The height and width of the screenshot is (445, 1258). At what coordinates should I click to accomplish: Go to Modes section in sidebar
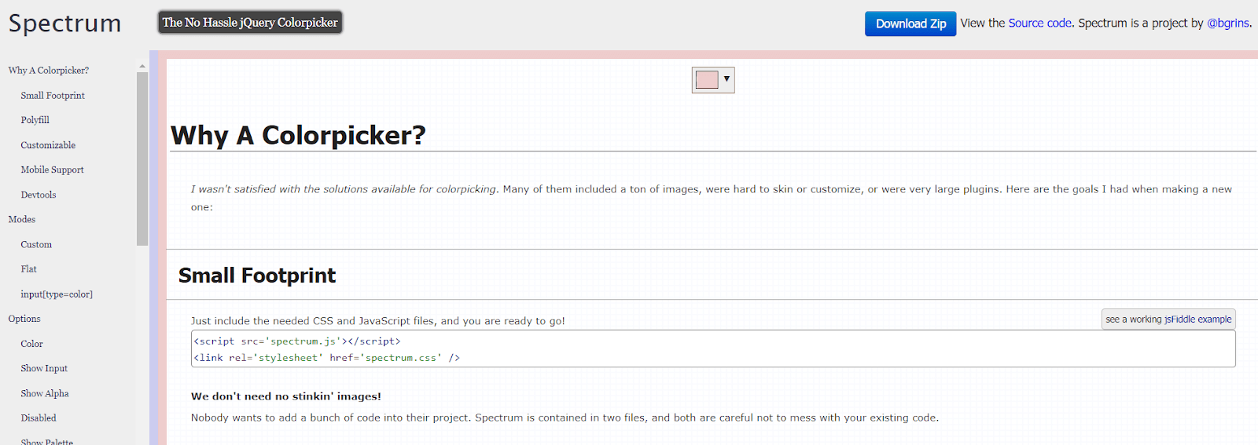[22, 219]
